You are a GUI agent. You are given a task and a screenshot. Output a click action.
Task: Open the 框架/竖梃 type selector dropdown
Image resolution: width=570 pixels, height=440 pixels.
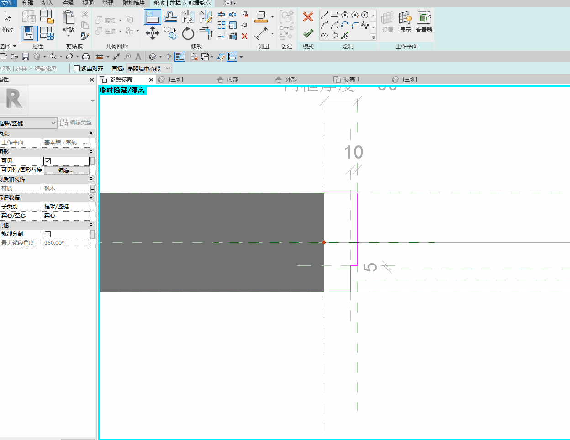(28, 123)
